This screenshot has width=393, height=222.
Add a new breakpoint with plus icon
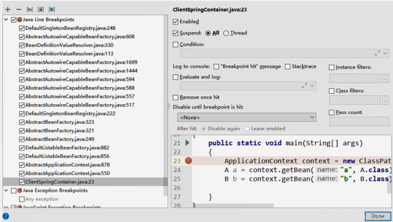pos(8,10)
